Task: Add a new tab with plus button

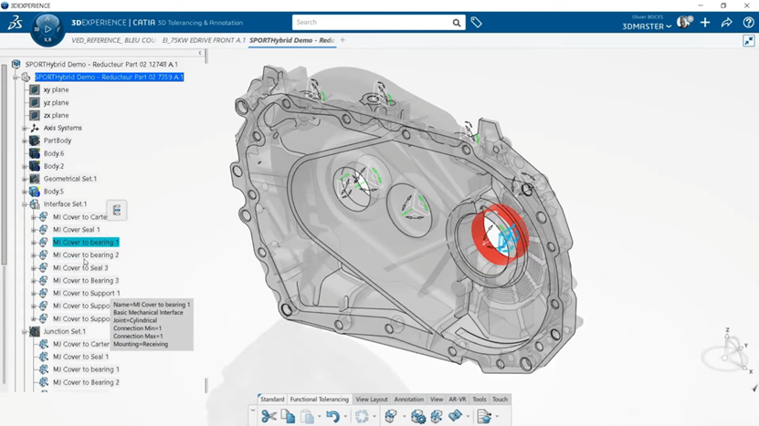Action: pos(343,40)
